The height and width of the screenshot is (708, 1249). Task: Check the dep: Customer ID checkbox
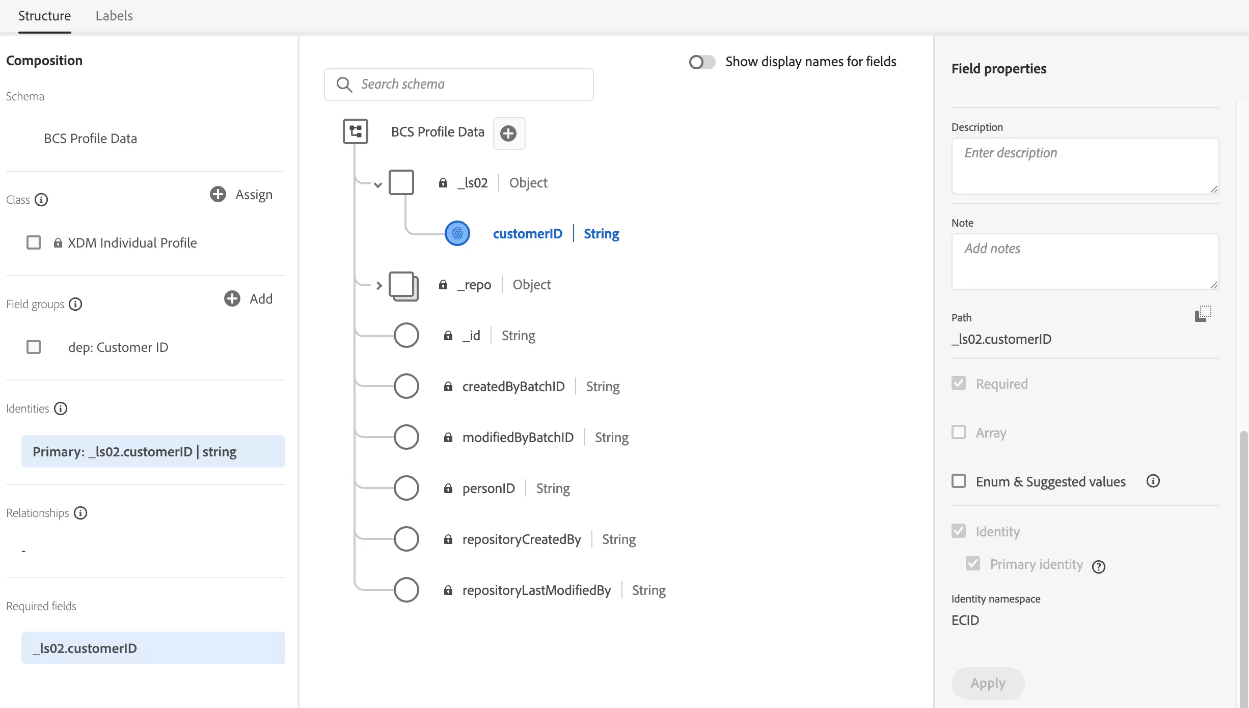pyautogui.click(x=34, y=347)
